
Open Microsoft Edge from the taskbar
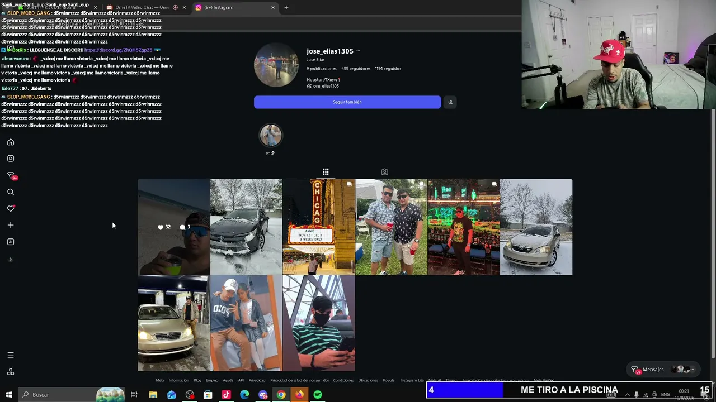point(244,395)
